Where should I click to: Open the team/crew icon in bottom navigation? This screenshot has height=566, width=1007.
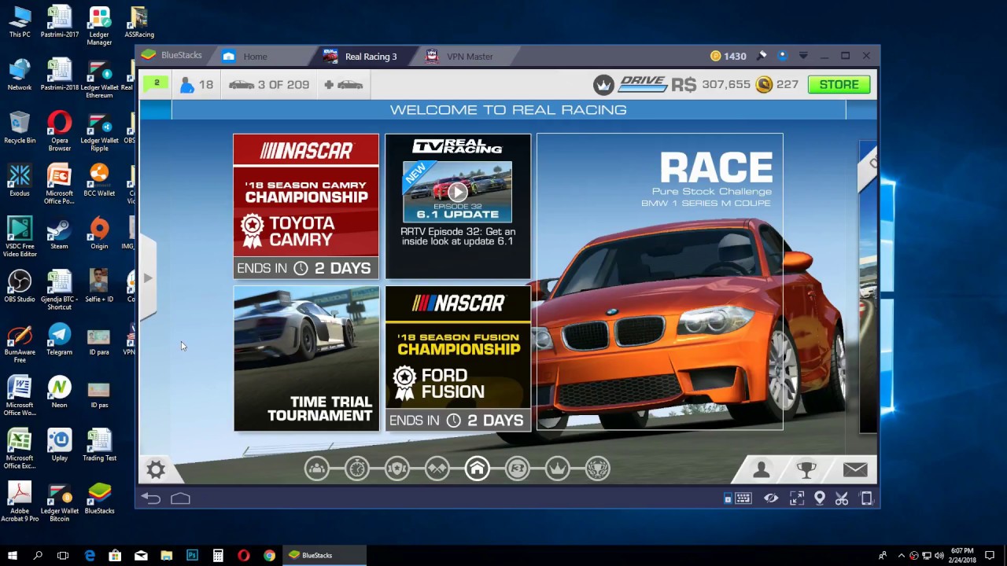coord(317,469)
